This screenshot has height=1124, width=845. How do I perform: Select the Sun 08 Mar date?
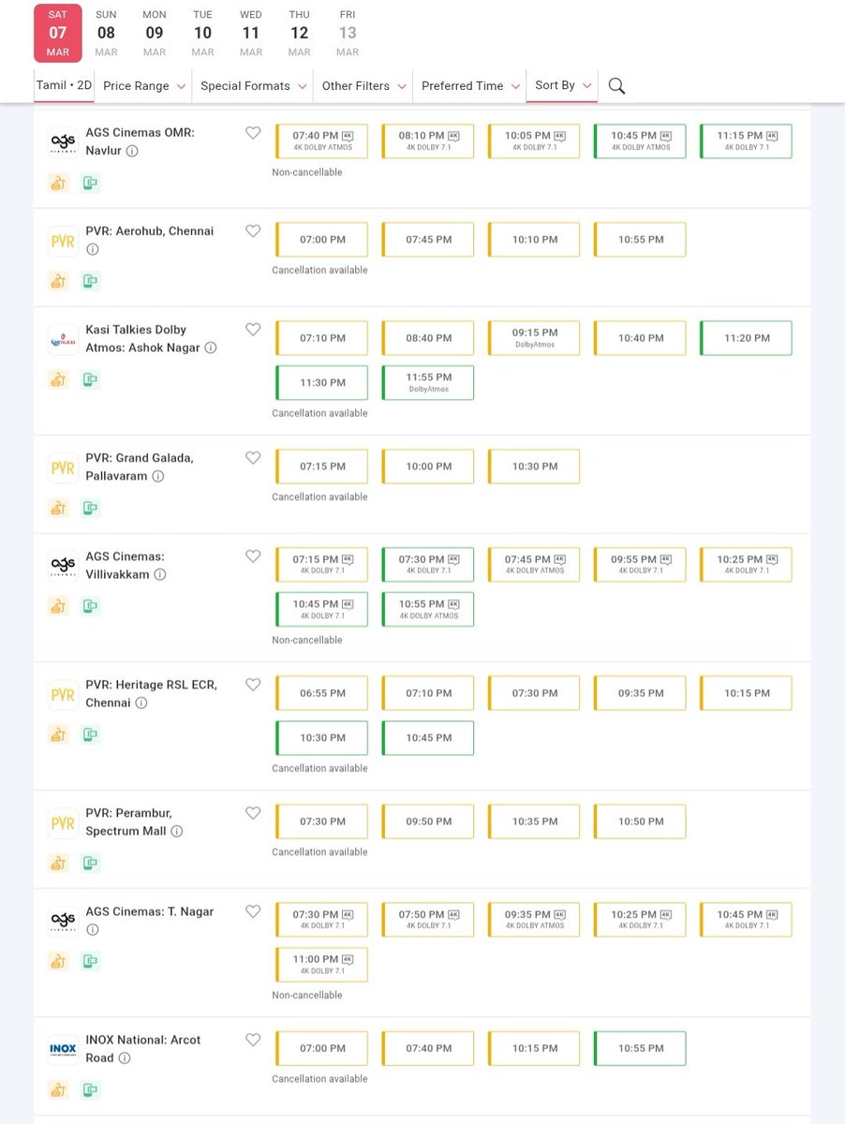click(x=106, y=33)
